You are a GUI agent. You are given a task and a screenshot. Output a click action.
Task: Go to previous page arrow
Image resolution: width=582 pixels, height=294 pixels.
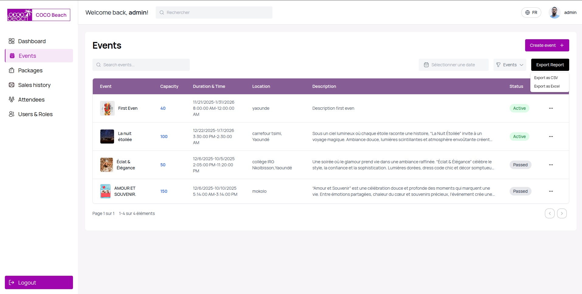tap(549, 213)
